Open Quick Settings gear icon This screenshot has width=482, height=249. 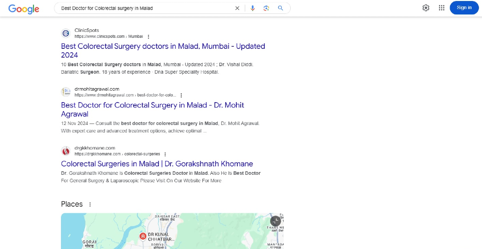pyautogui.click(x=426, y=8)
